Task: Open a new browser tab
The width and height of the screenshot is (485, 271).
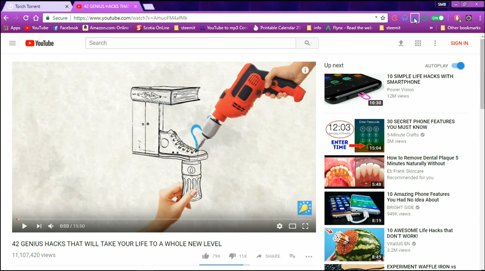Action: coord(148,7)
